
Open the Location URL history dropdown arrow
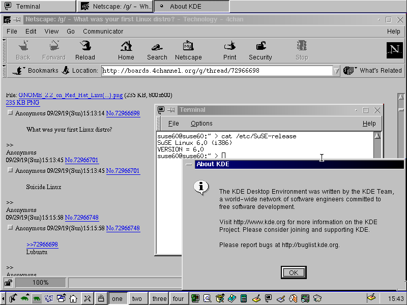coord(336,71)
